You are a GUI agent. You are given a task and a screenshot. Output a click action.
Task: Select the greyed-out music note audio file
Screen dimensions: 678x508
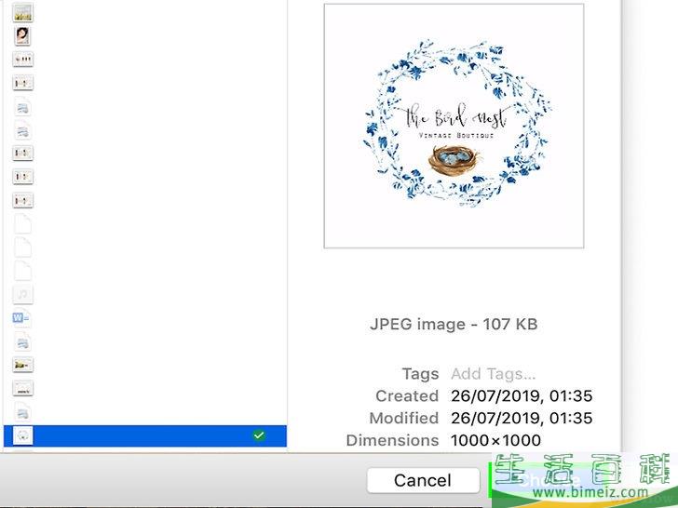[x=22, y=295]
